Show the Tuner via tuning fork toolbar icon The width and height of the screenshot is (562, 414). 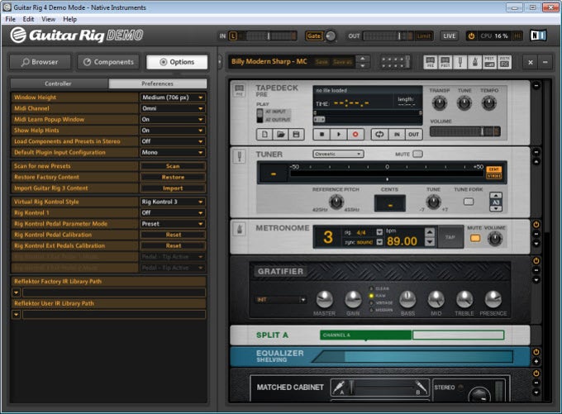click(x=460, y=62)
